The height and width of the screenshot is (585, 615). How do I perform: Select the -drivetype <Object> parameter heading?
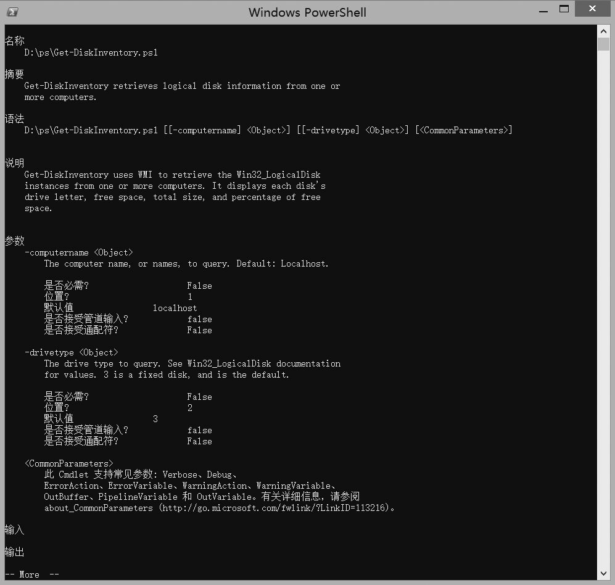point(71,352)
